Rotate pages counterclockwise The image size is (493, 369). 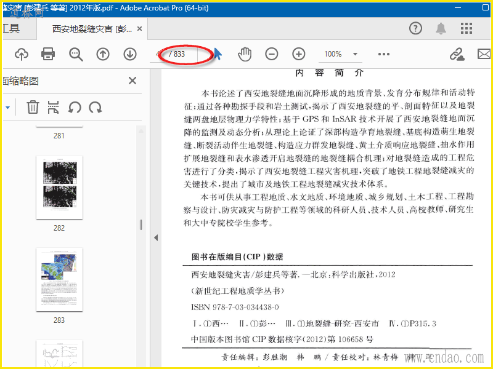click(75, 107)
